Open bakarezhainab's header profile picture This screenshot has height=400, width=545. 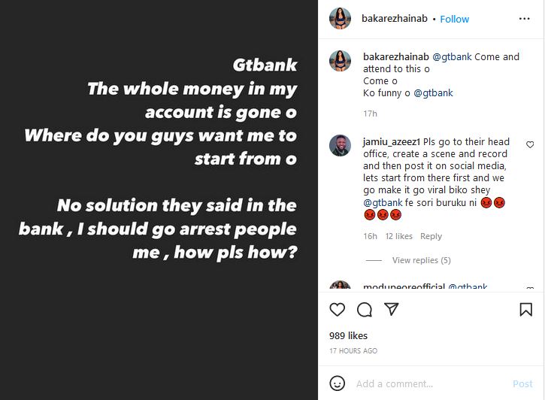341,19
